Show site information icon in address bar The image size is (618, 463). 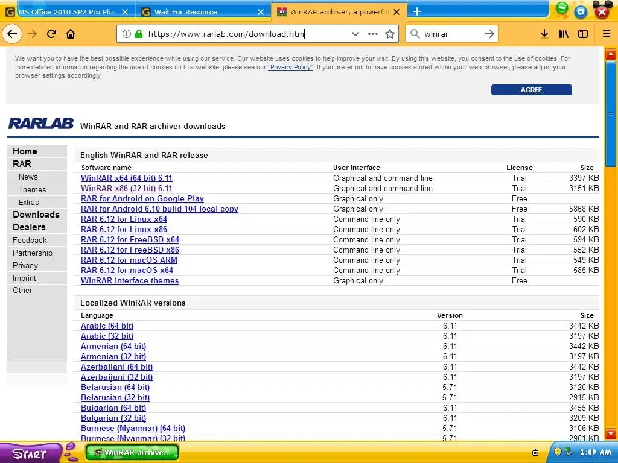click(x=127, y=34)
